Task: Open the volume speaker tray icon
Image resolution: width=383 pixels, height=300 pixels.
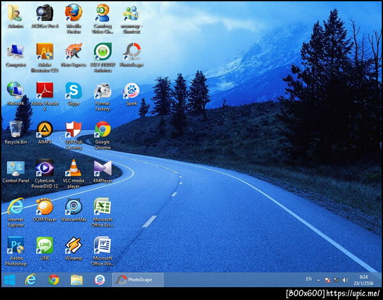Action: (345, 280)
